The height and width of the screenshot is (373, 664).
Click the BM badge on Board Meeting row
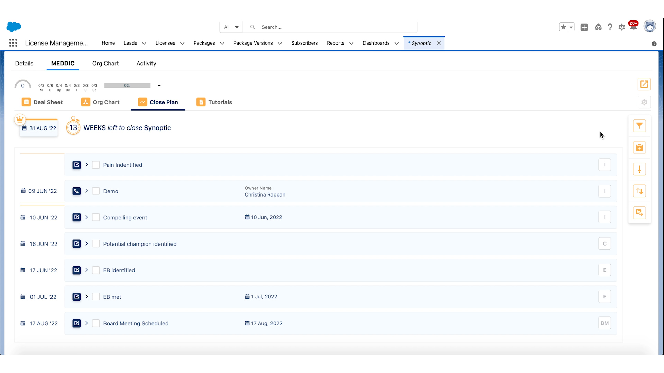605,323
